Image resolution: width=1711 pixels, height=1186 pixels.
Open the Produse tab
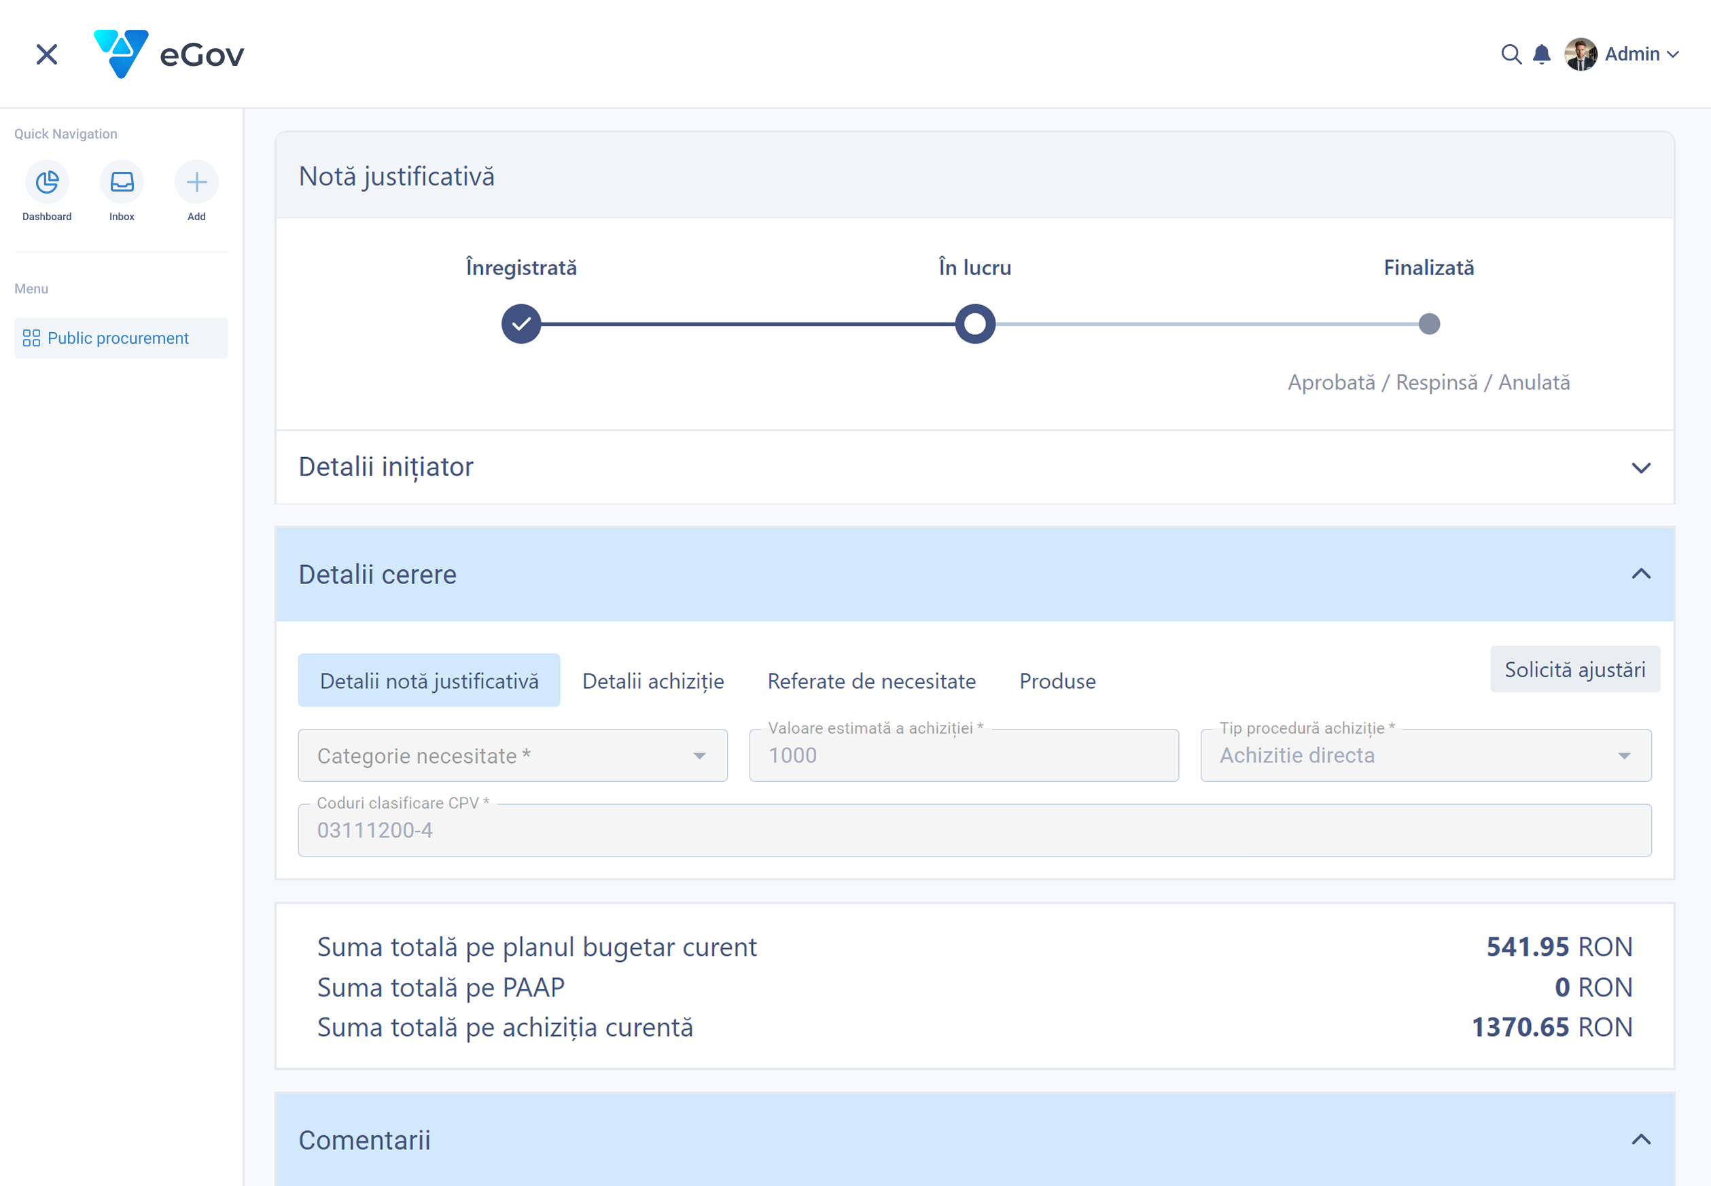coord(1057,681)
